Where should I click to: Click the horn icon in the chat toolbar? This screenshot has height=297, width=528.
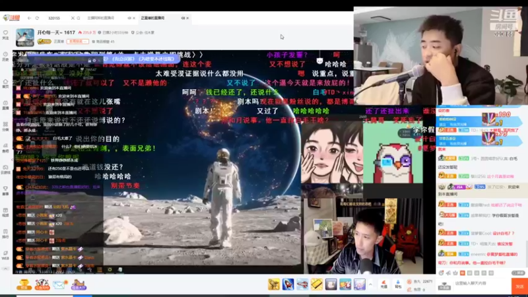coord(448,273)
